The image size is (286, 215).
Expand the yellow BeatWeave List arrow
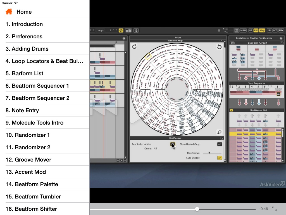(232, 110)
